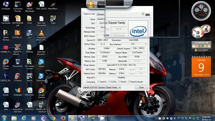Click the Pixel Fillrate 1.6 GPixel/s field
Image resolution: width=215 pixels, height=121 pixels.
click(x=105, y=52)
